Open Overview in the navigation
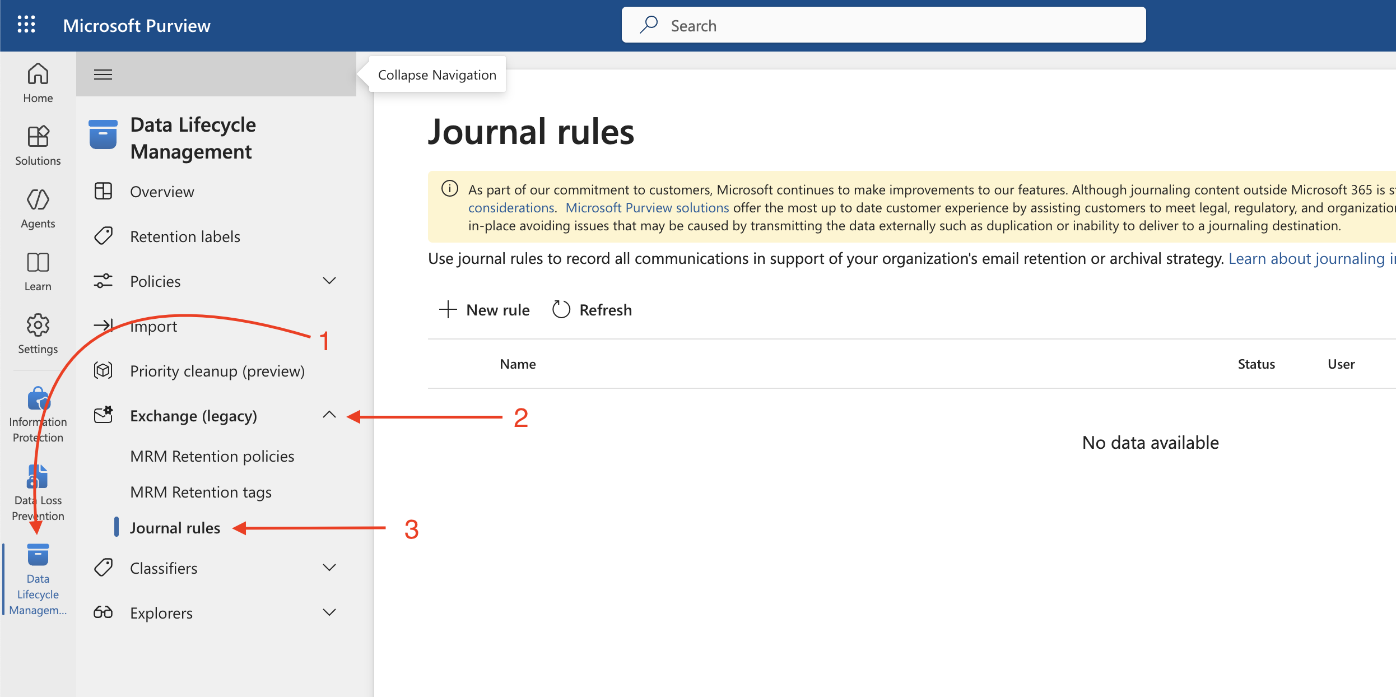Viewport: 1396px width, 697px height. click(162, 192)
